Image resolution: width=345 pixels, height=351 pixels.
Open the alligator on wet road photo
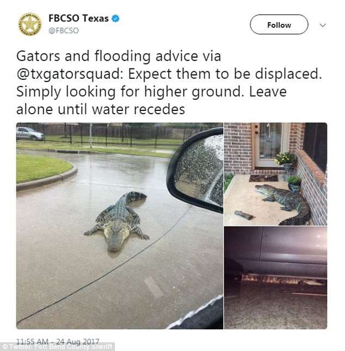point(120,225)
